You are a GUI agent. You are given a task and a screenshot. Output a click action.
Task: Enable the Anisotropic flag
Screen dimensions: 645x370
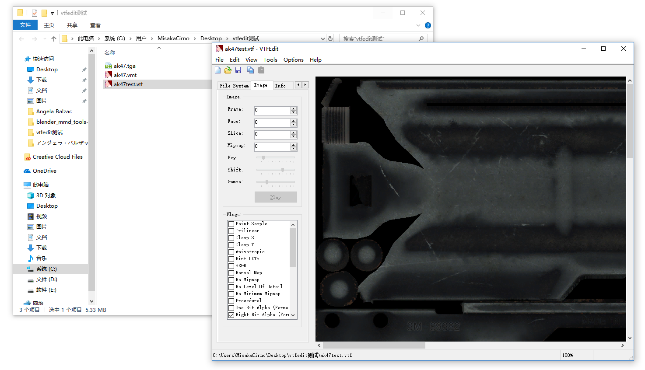click(x=231, y=252)
